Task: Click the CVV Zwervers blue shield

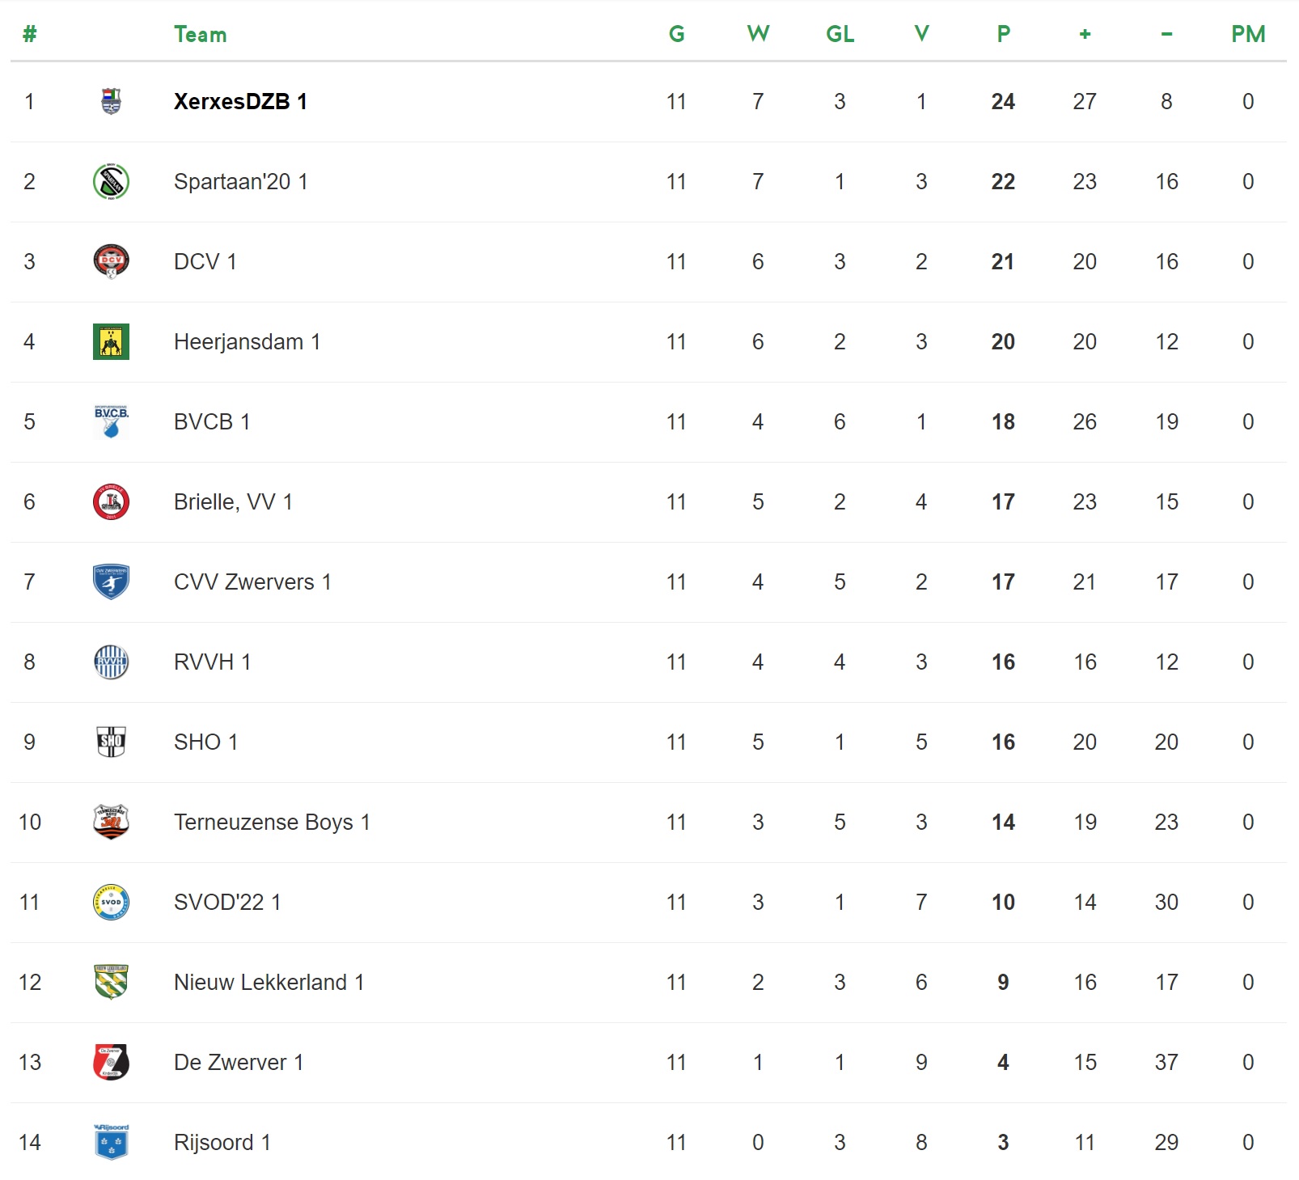Action: tap(111, 582)
